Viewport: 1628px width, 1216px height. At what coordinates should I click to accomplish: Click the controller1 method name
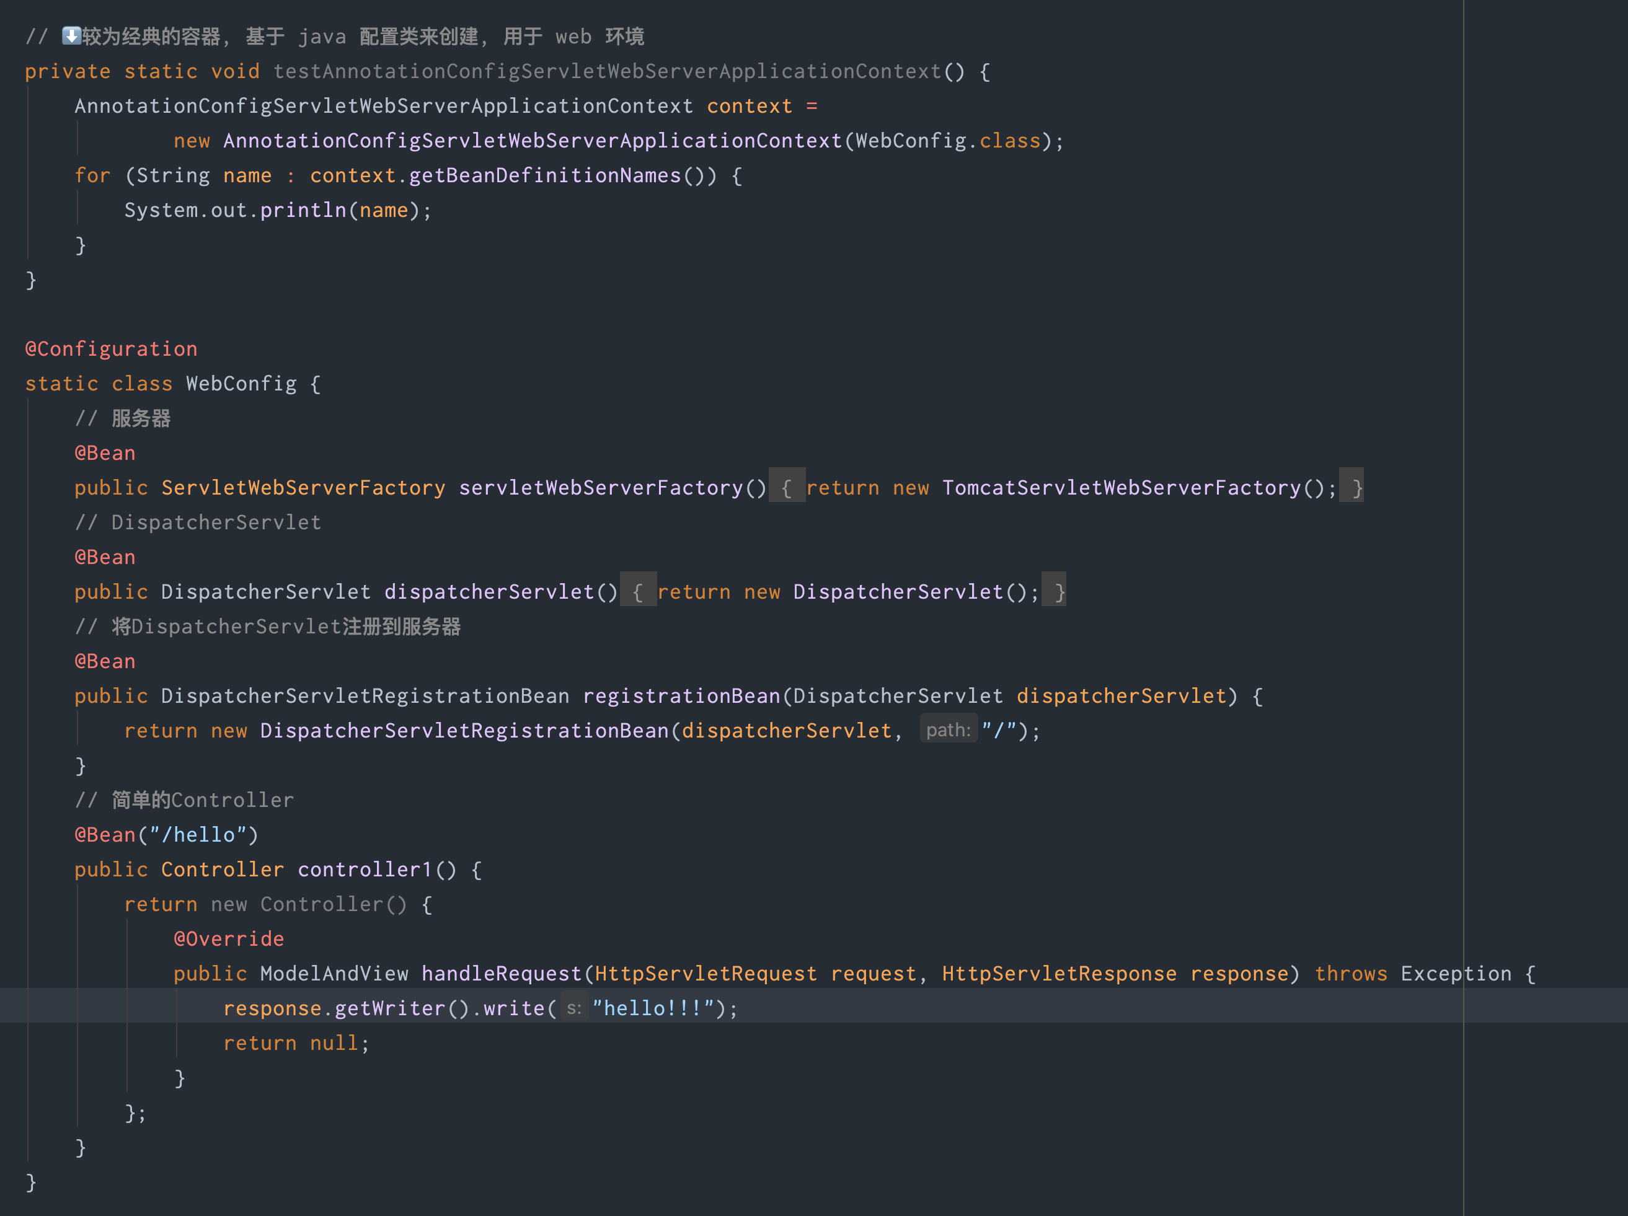(365, 870)
